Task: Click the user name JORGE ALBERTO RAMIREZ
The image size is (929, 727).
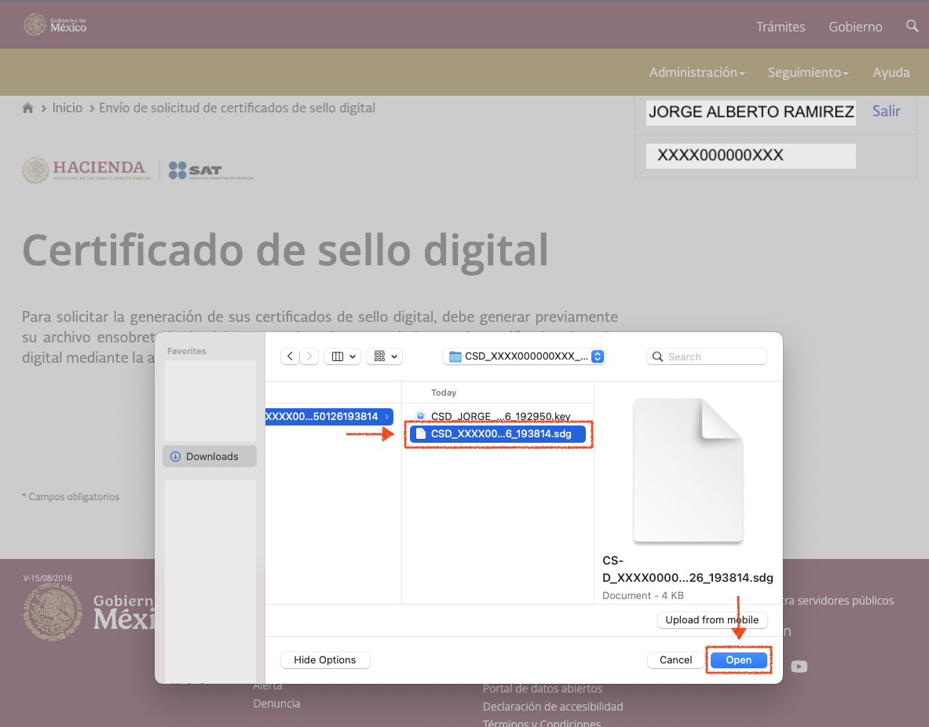Action: tap(751, 112)
